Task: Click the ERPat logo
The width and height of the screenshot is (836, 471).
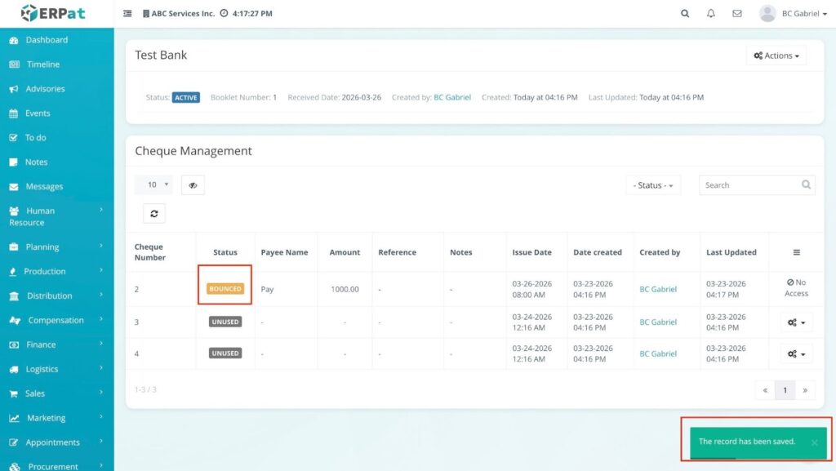Action: click(53, 13)
